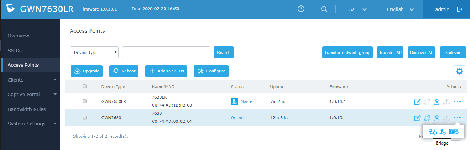Viewport: 470px width, 150px height.
Task: Click the Bridge icon in popup
Action: pyautogui.click(x=433, y=132)
